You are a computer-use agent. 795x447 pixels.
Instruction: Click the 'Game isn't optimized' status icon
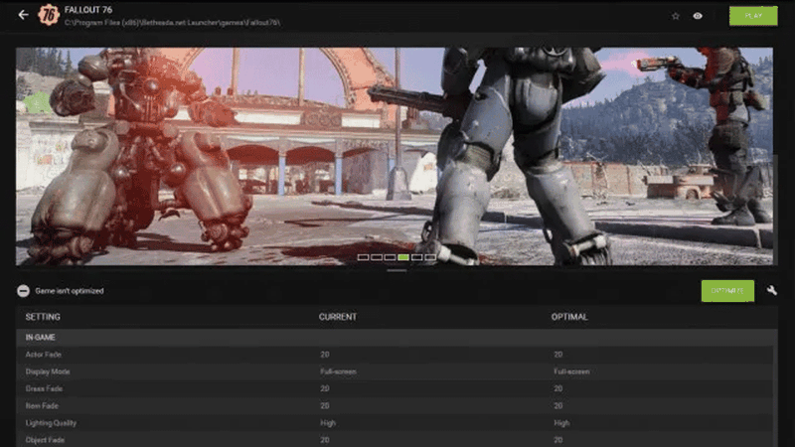pyautogui.click(x=23, y=291)
